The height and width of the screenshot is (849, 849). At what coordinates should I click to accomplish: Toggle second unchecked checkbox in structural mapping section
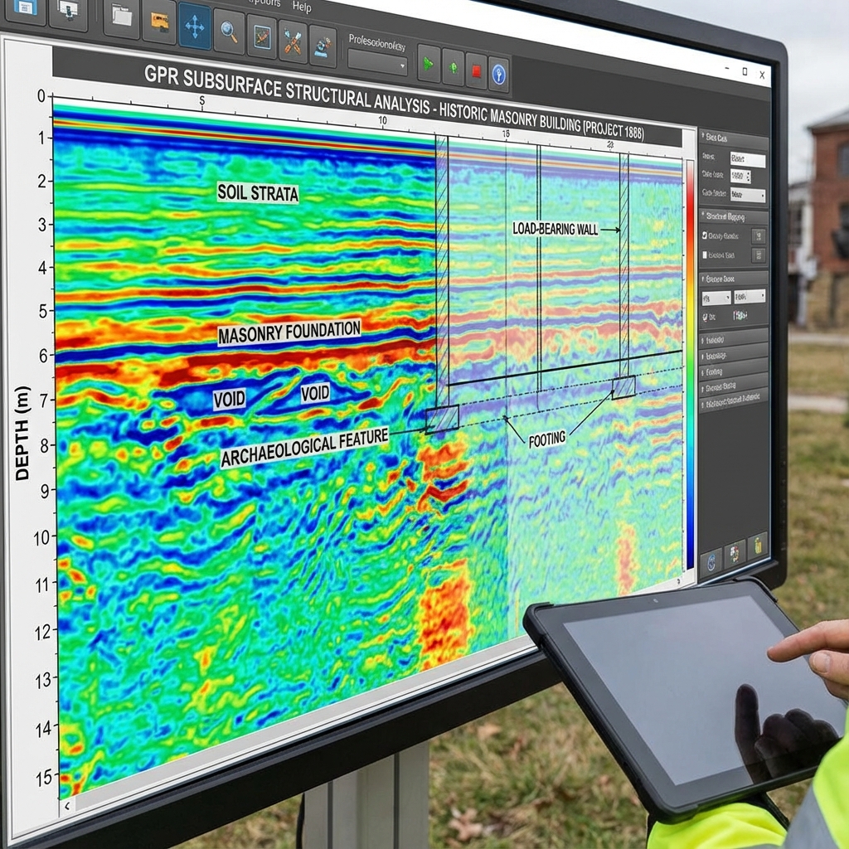706,255
